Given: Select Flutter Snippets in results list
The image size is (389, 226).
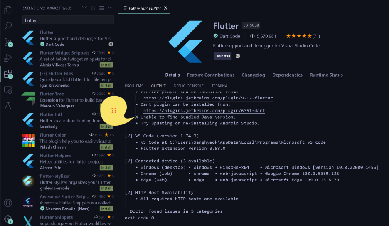Looking at the screenshot, I should 67,220.
